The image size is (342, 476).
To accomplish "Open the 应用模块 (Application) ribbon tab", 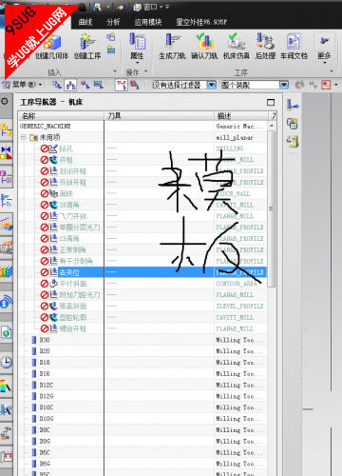I will point(148,22).
